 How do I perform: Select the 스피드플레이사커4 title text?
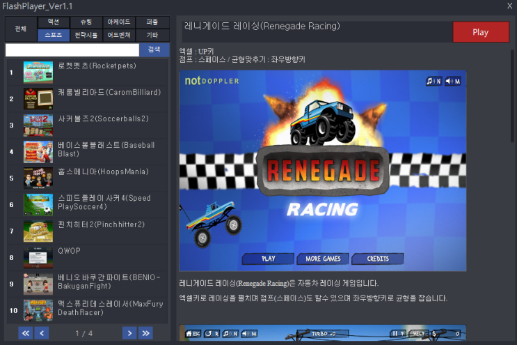coord(104,202)
